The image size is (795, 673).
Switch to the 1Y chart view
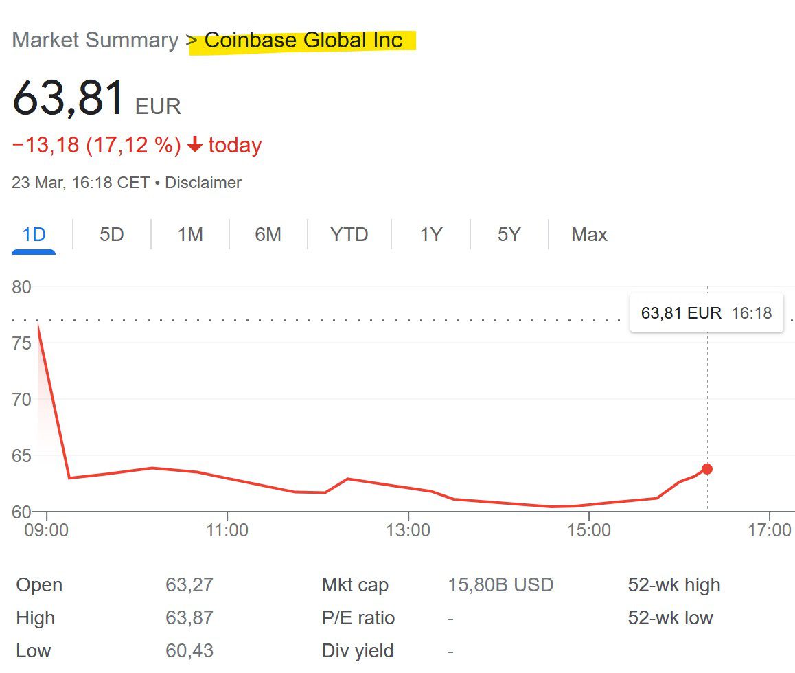point(431,235)
